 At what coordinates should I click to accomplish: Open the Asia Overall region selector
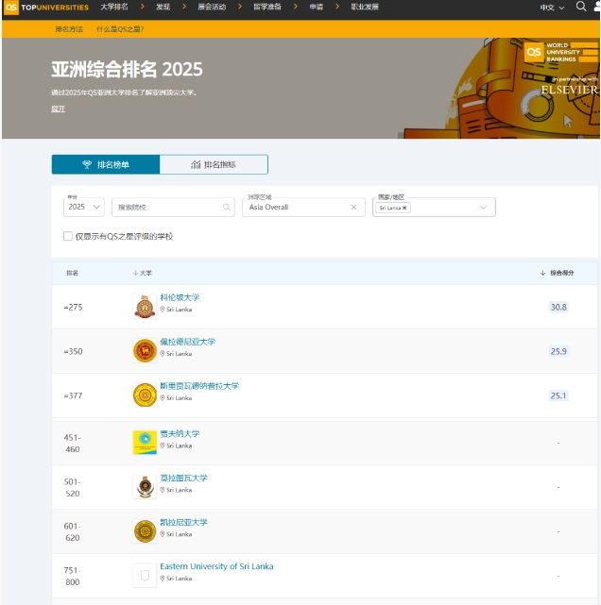[303, 208]
